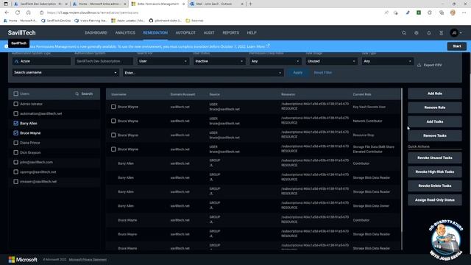
Task: Open Edge profile picture in toolbar
Action: (x=453, y=13)
